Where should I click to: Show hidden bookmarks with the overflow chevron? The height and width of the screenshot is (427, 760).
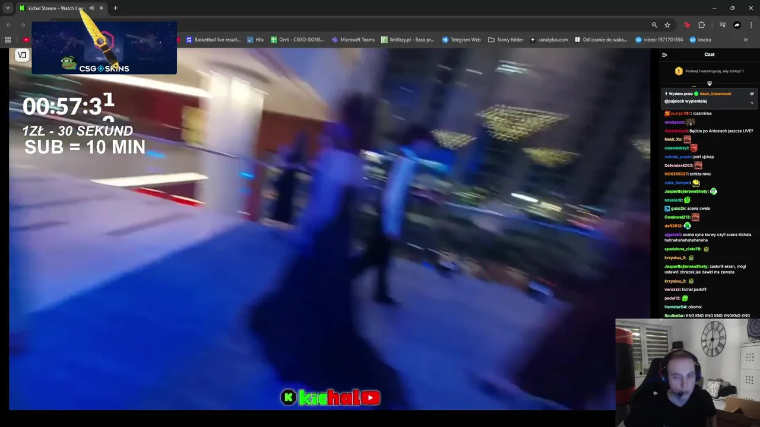(746, 40)
